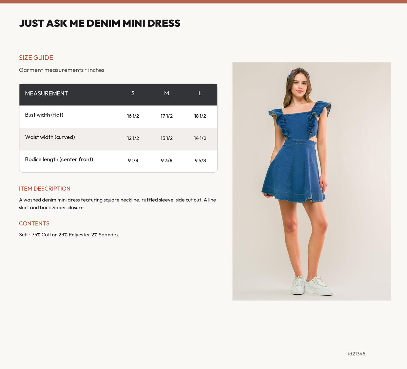The image size is (407, 369).
Task: Click 'Bodice length (center front)' row label
Action: point(59,159)
